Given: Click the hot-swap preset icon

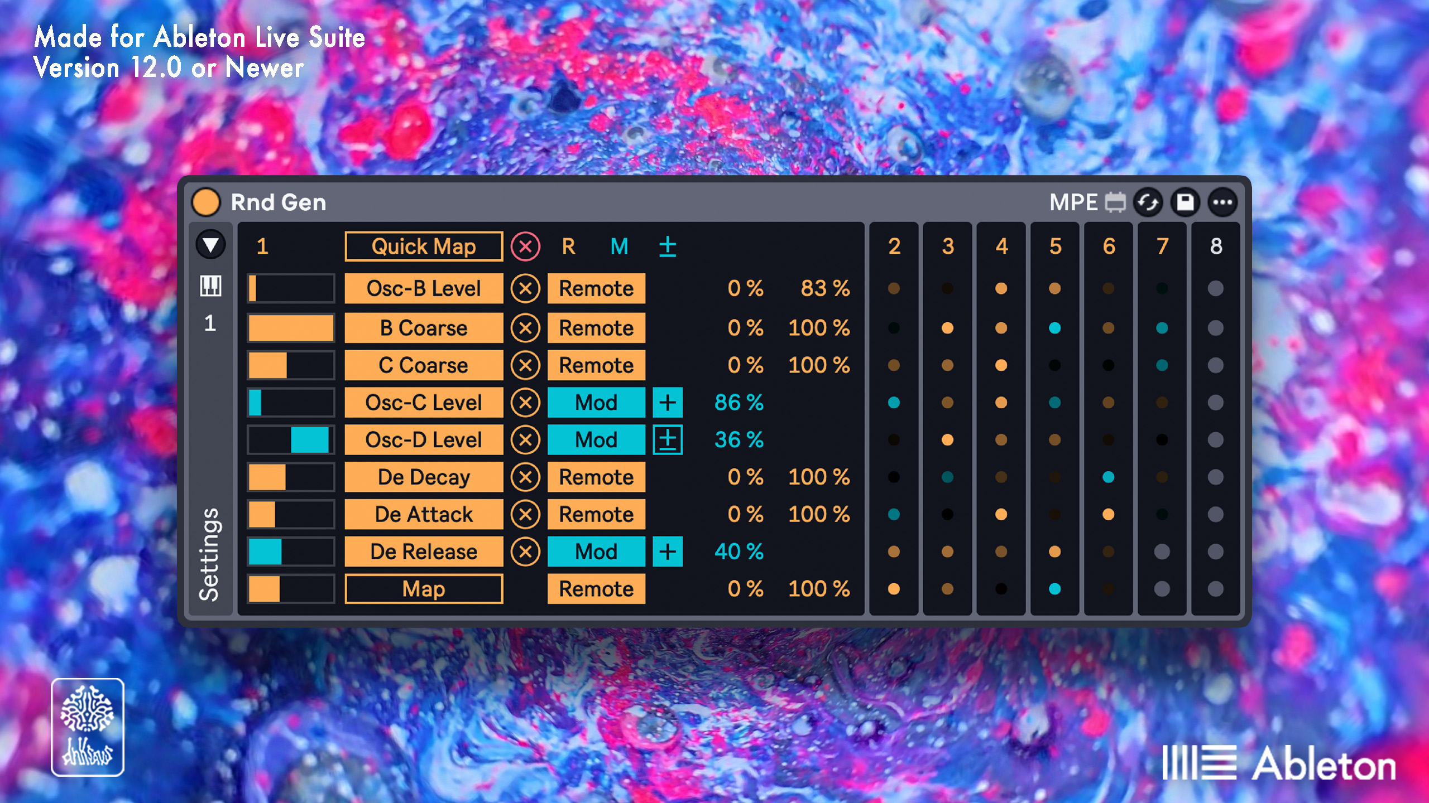Looking at the screenshot, I should point(1148,202).
